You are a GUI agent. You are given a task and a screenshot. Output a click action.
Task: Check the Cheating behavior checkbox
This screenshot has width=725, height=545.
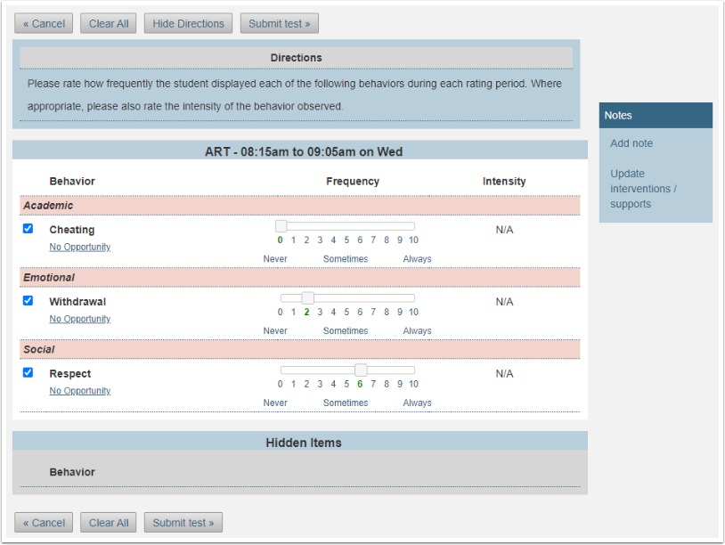pyautogui.click(x=28, y=229)
